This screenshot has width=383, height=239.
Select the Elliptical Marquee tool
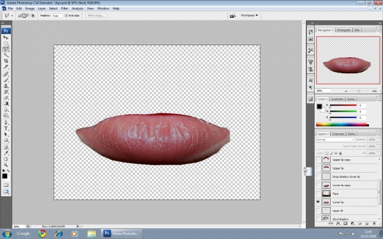tap(6, 43)
